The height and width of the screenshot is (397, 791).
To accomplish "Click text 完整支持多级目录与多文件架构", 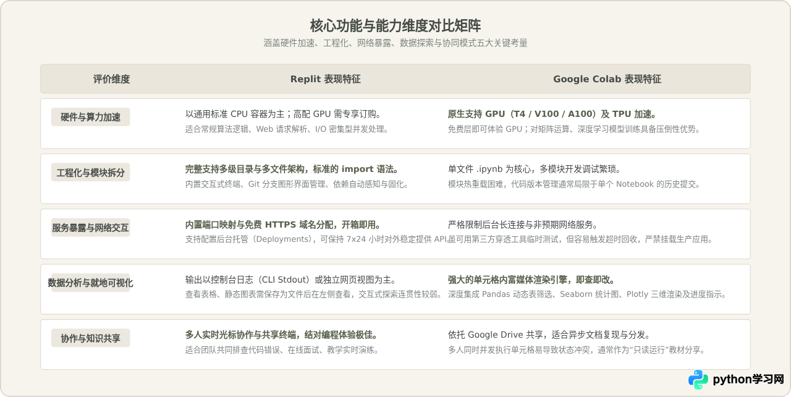I will 245,169.
